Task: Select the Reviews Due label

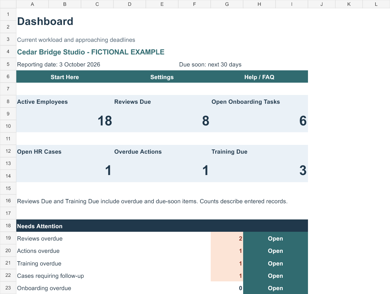Action: click(133, 102)
